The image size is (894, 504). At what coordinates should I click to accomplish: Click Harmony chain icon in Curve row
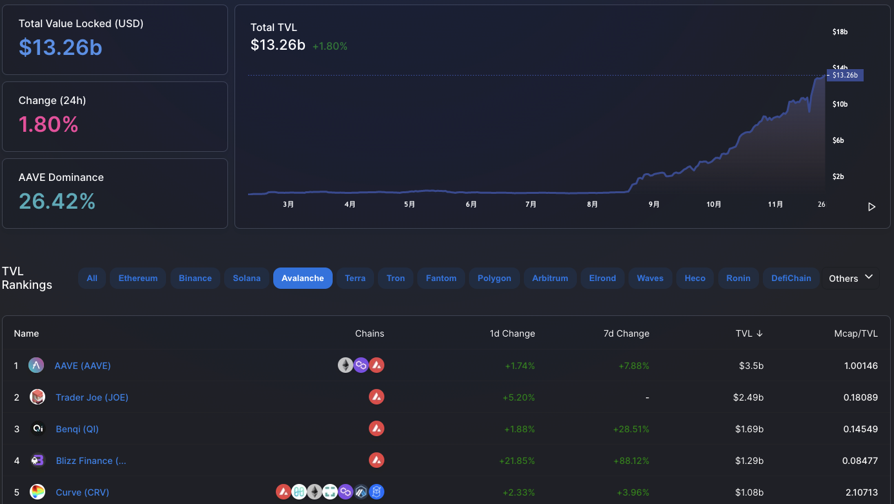click(x=299, y=492)
